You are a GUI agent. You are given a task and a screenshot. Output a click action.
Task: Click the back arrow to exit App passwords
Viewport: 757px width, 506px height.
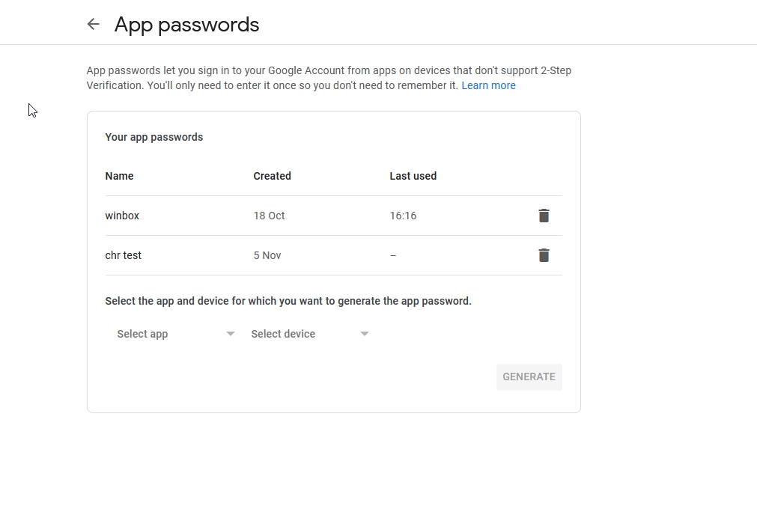click(x=93, y=24)
